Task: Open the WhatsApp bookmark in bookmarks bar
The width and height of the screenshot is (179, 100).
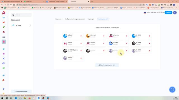Action: (35, 8)
